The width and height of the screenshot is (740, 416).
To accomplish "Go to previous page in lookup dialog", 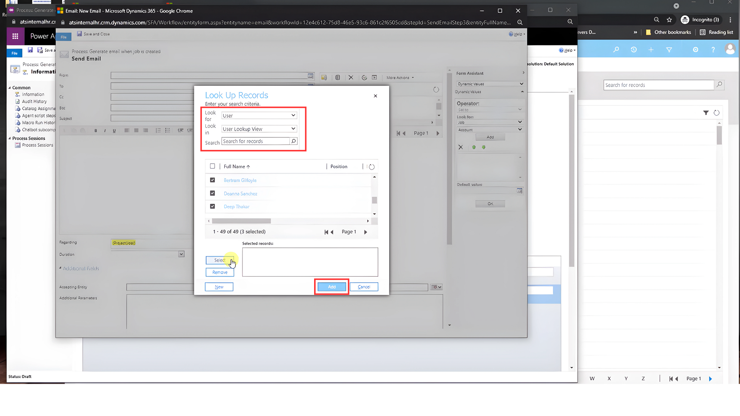I will [332, 232].
